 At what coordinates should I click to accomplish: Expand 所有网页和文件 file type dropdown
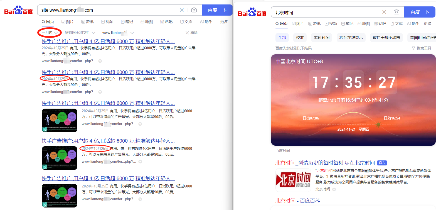tap(80, 33)
